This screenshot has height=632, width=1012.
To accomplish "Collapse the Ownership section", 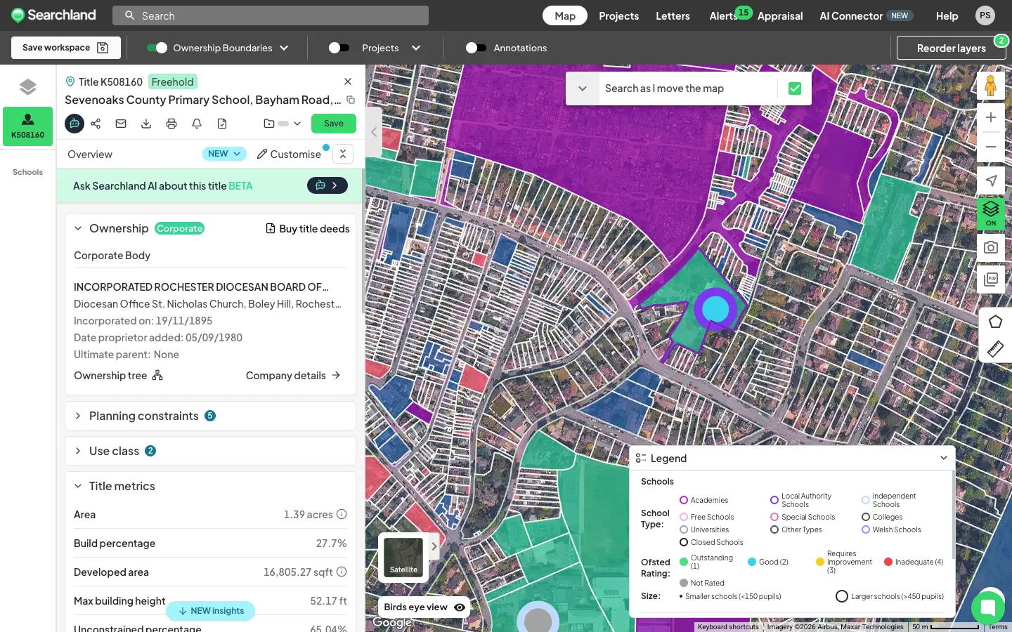I will [x=78, y=228].
